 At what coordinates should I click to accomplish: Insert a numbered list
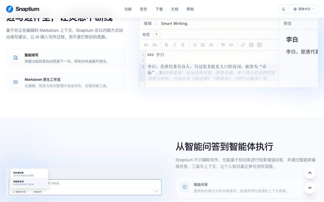pyautogui.click(x=203, y=45)
